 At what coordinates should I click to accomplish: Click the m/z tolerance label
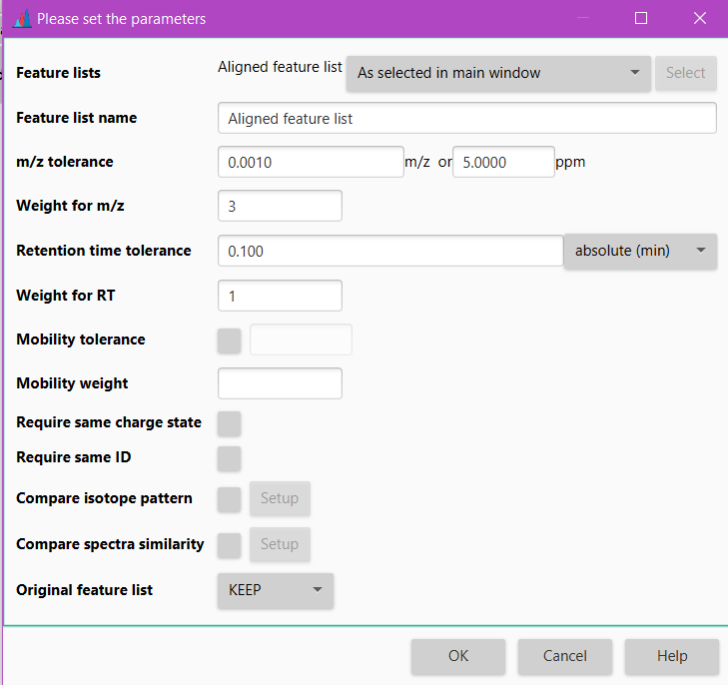pyautogui.click(x=65, y=162)
